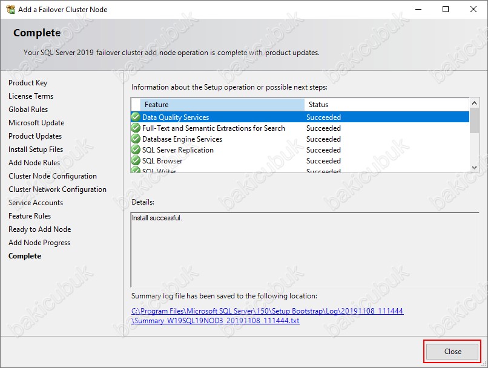The height and width of the screenshot is (368, 488).
Task: Maximize the setup window
Action: pyautogui.click(x=446, y=9)
